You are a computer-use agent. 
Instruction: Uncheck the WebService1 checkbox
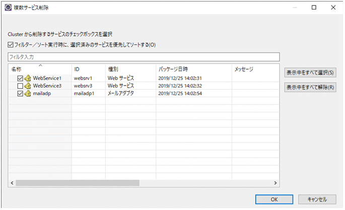[x=20, y=78]
